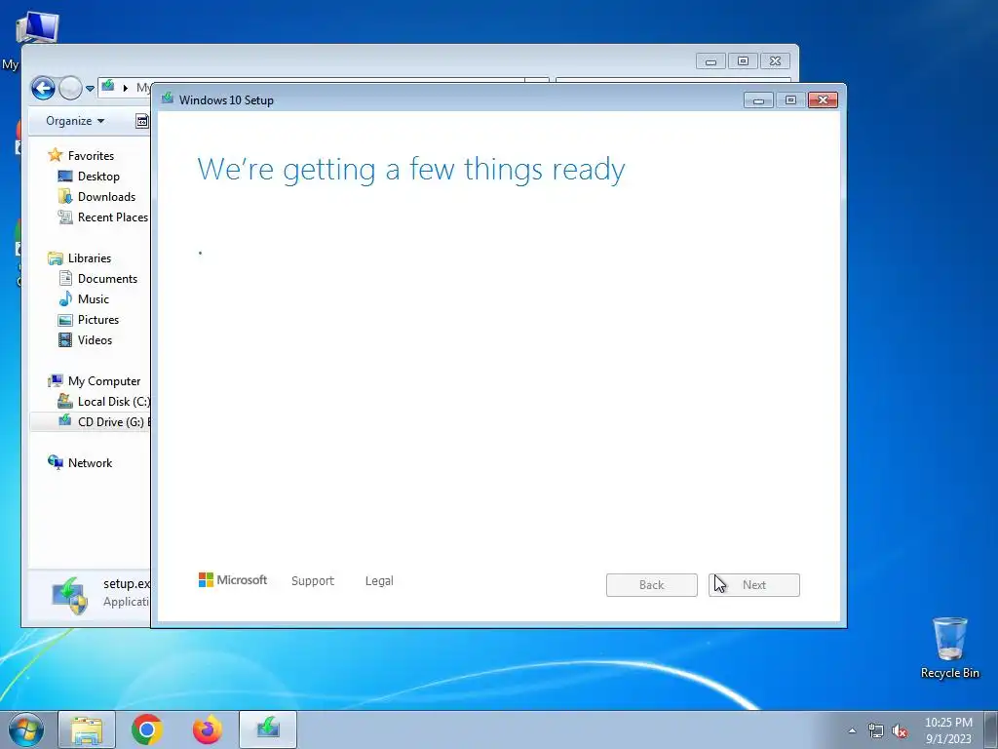This screenshot has height=749, width=998.
Task: Select My Computer in the navigation pane
Action: 103,381
